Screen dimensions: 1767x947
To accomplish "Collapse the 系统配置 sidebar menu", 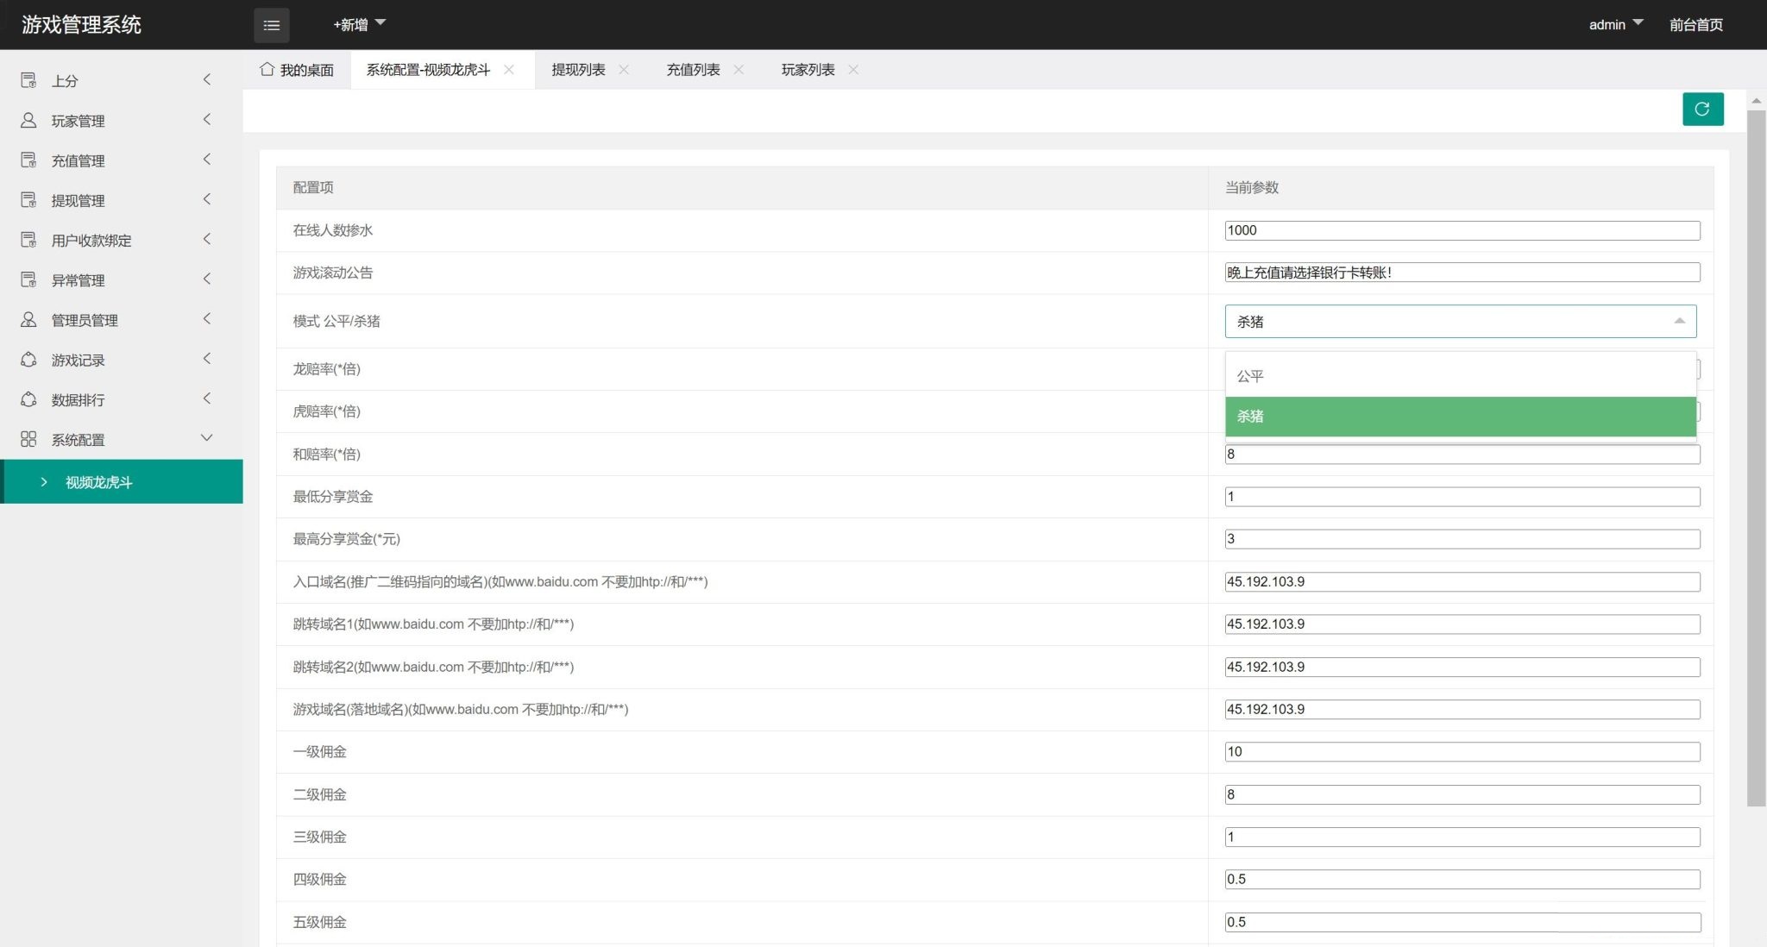I will tap(206, 438).
